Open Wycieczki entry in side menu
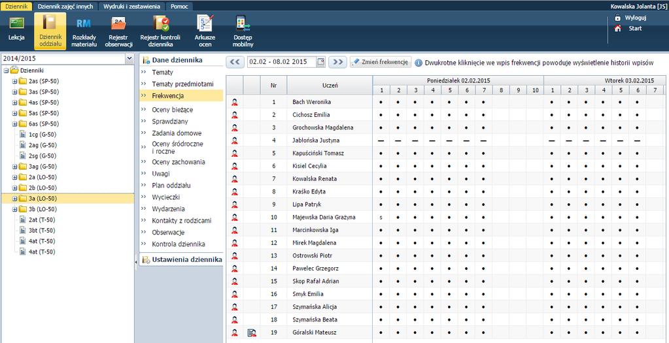Screen dimensions: 669x343 click(x=166, y=197)
